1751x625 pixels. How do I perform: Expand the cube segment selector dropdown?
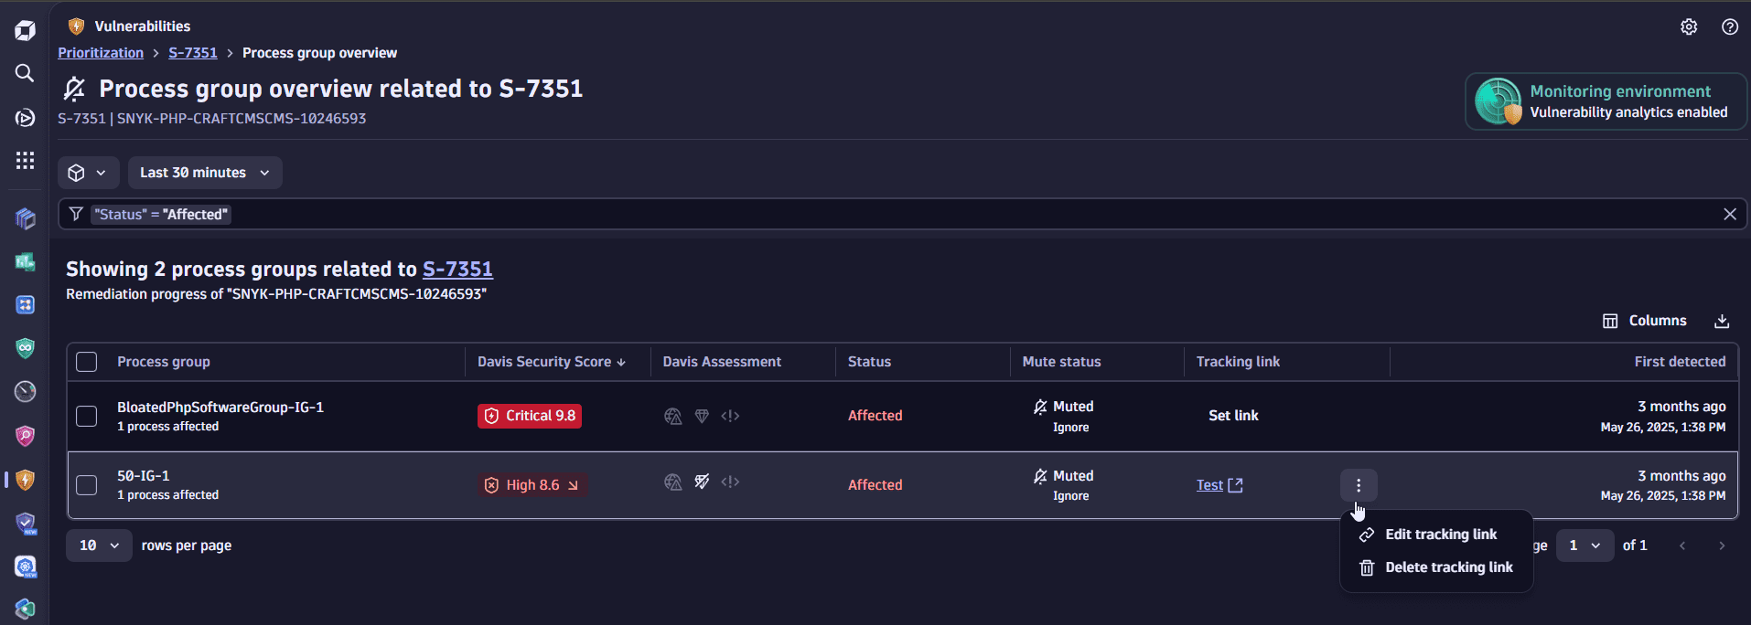(x=89, y=173)
